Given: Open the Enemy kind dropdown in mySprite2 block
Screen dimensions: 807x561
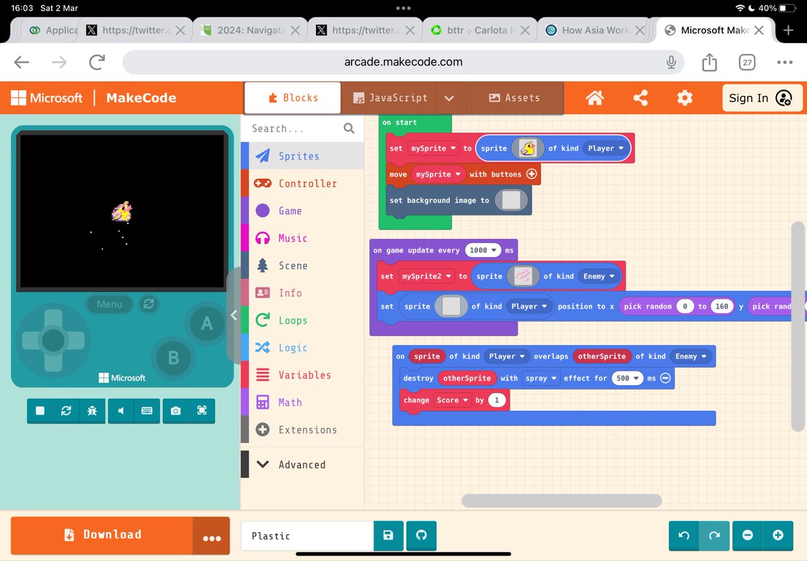Looking at the screenshot, I should point(599,276).
